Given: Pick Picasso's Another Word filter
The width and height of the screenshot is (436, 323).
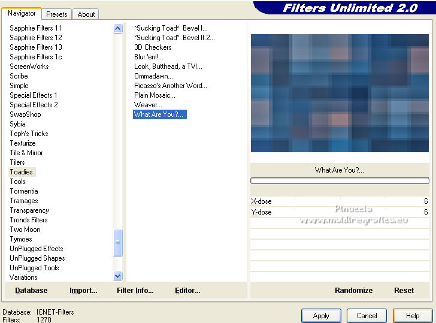Looking at the screenshot, I should (171, 86).
